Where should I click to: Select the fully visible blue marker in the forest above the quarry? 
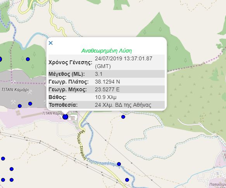[28, 59]
